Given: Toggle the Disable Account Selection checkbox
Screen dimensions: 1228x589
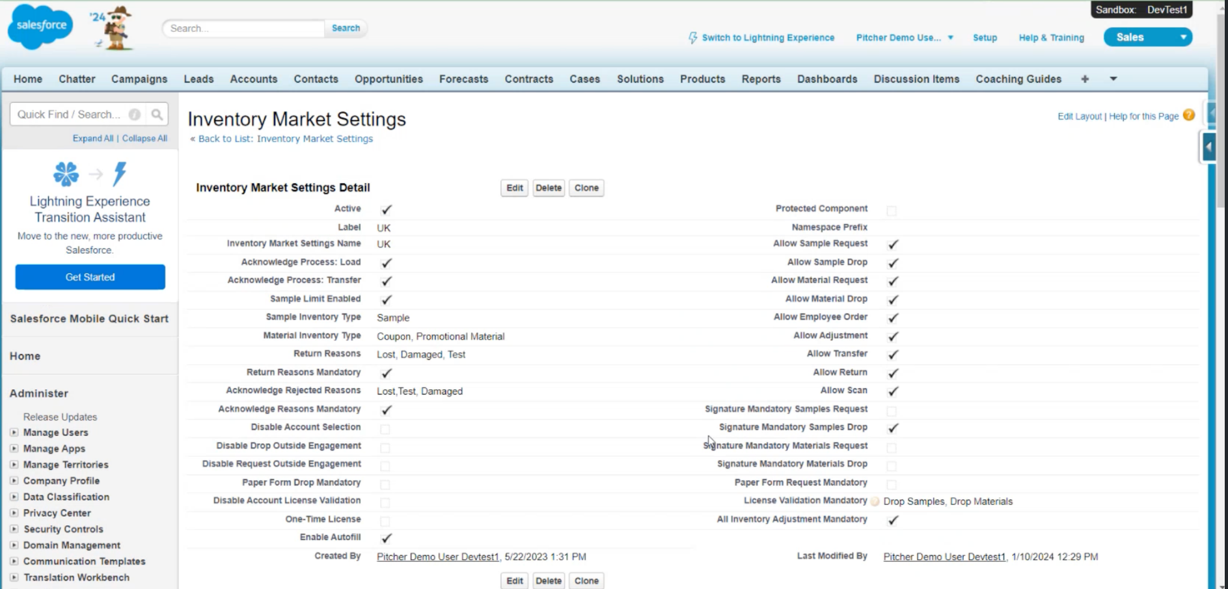Looking at the screenshot, I should point(385,429).
